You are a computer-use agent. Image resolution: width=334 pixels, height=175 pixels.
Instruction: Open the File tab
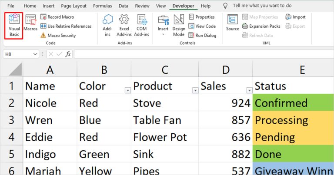point(10,6)
